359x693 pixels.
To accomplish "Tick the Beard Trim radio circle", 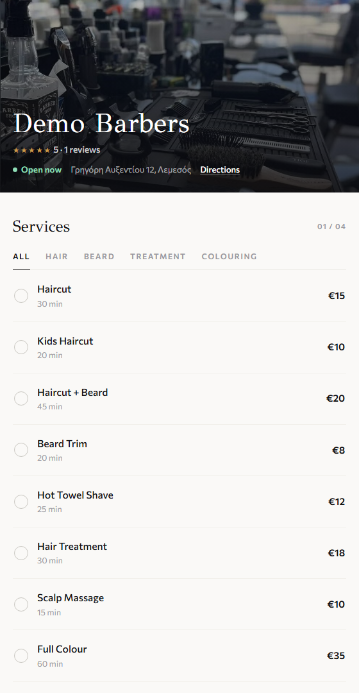I will coord(21,450).
